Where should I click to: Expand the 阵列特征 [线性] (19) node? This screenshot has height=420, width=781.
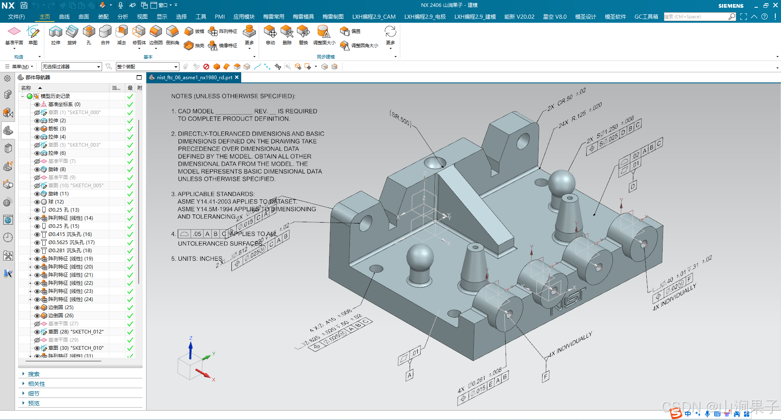point(30,259)
